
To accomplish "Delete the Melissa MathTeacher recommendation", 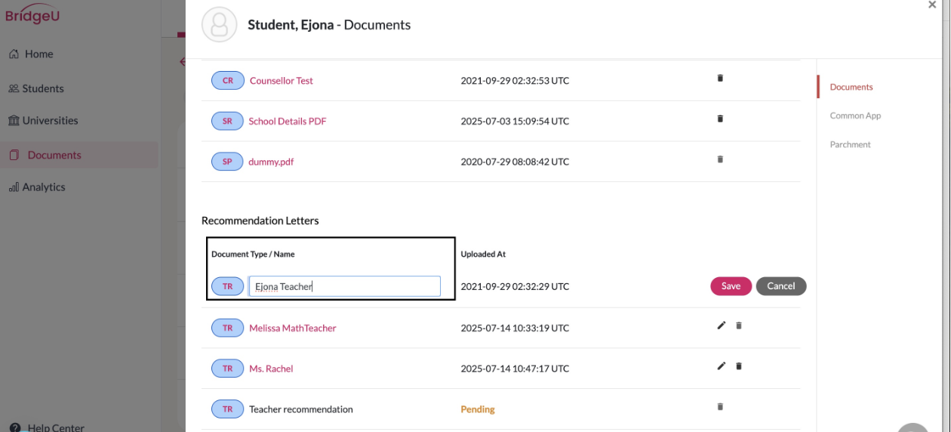I will coord(739,326).
